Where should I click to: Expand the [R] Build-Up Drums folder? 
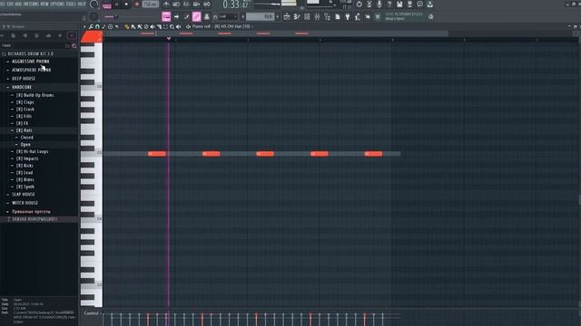34,95
